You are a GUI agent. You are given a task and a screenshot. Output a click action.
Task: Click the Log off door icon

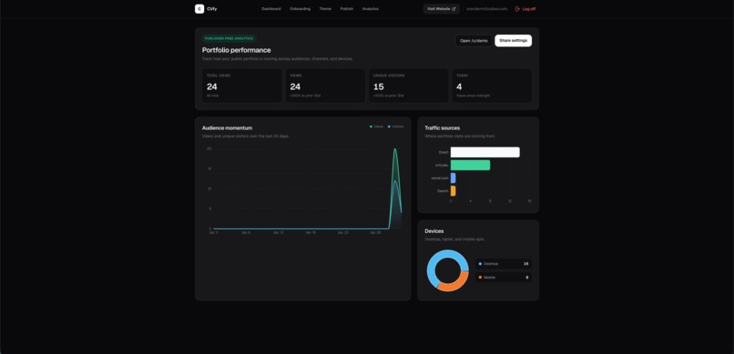pyautogui.click(x=517, y=9)
